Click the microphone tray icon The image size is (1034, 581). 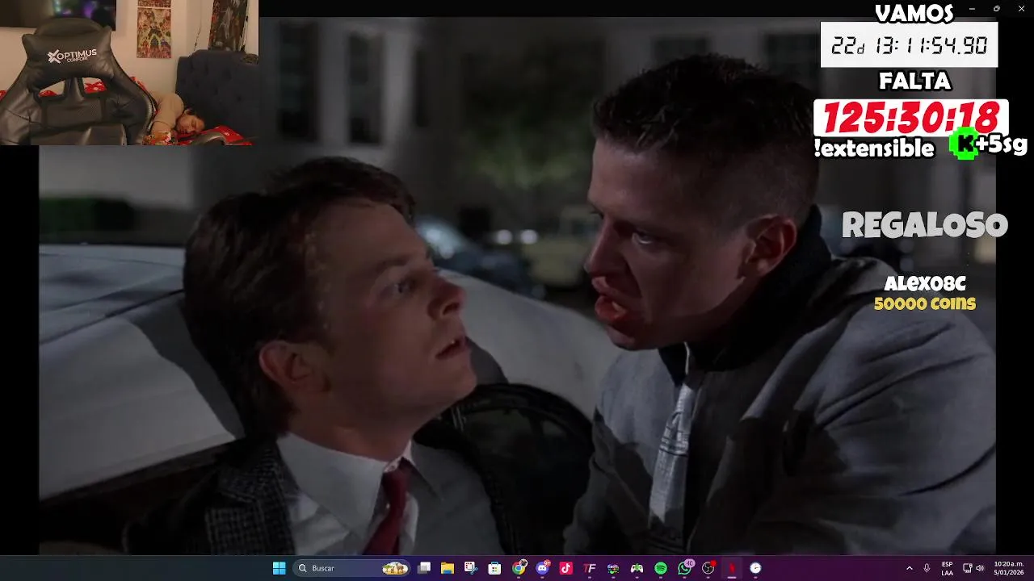click(x=927, y=568)
